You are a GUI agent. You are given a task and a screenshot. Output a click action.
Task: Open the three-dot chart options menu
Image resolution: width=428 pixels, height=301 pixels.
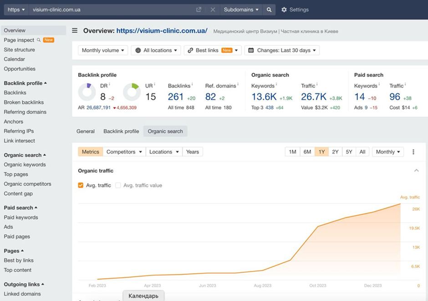413,152
